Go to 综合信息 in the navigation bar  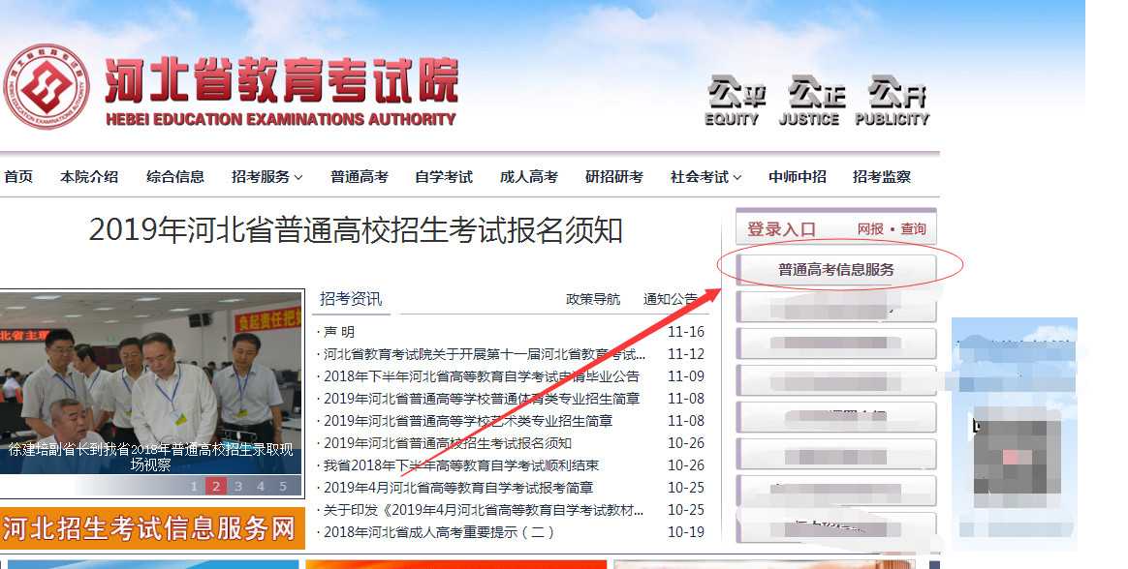[174, 177]
